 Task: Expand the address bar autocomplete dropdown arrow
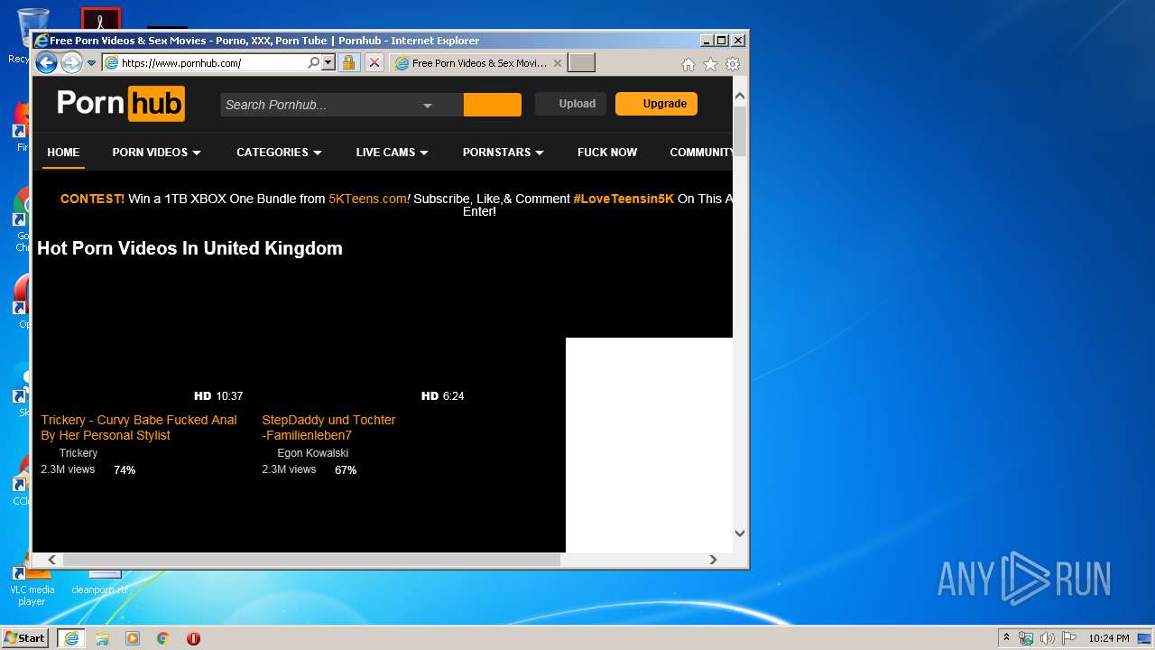(328, 63)
